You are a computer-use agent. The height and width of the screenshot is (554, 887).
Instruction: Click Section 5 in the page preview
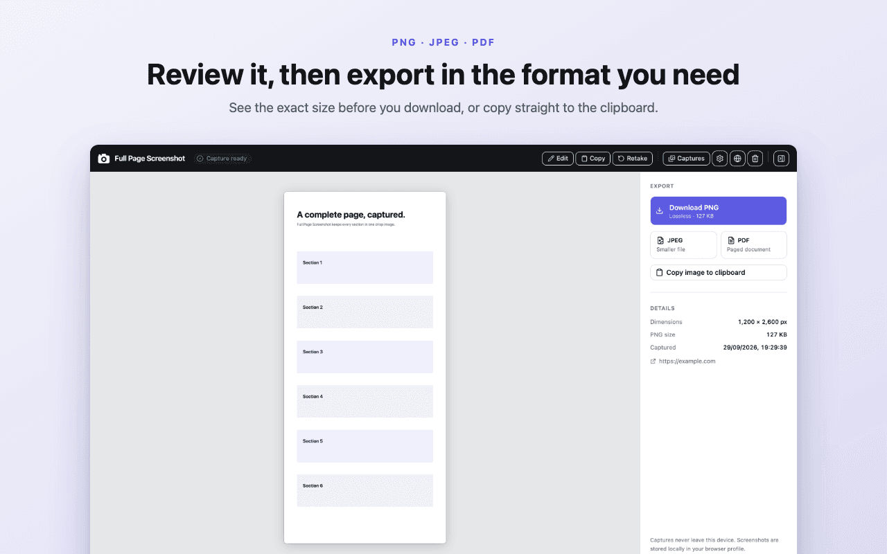[365, 446]
